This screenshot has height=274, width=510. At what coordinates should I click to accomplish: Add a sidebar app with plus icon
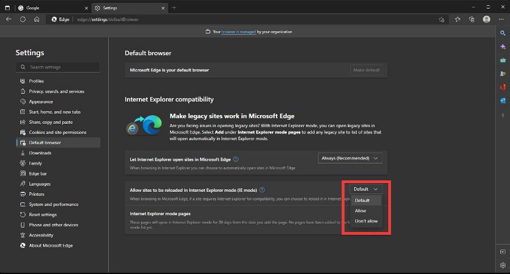(503, 115)
